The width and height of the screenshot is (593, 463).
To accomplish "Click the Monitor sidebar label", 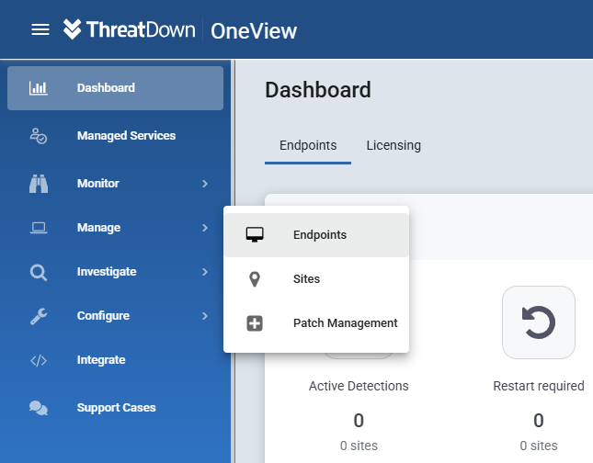I will pyautogui.click(x=98, y=184).
